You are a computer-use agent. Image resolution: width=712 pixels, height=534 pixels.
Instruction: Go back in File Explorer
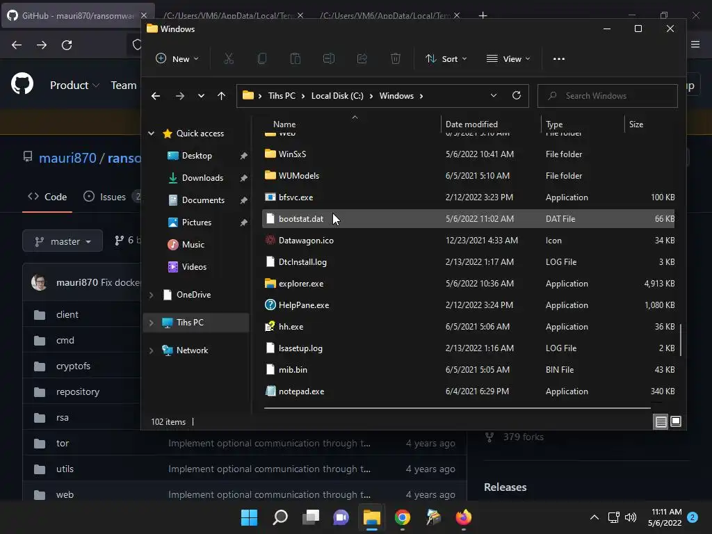point(156,96)
